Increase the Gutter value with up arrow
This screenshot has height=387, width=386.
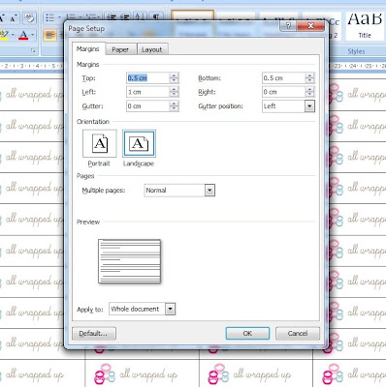[174, 104]
